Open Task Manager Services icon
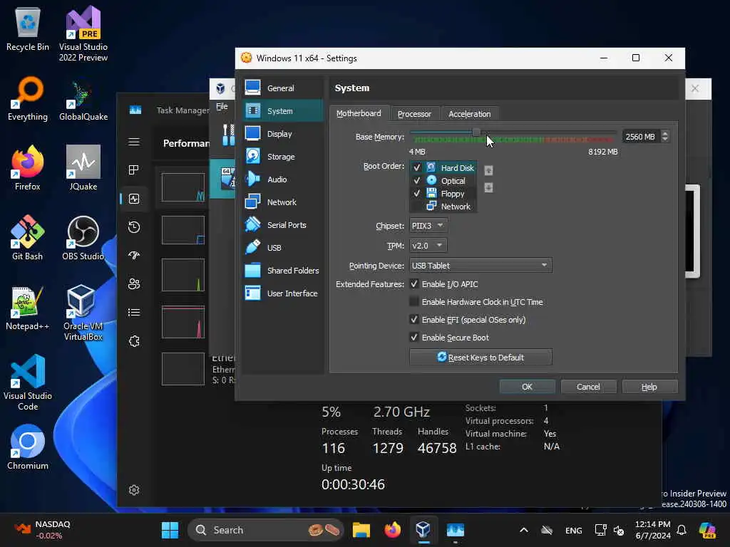Screen dimensions: 730x547 (x=134, y=341)
